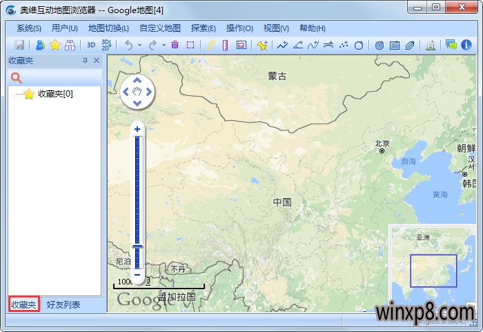
Task: Open the binoculars search tool
Action: (x=70, y=45)
